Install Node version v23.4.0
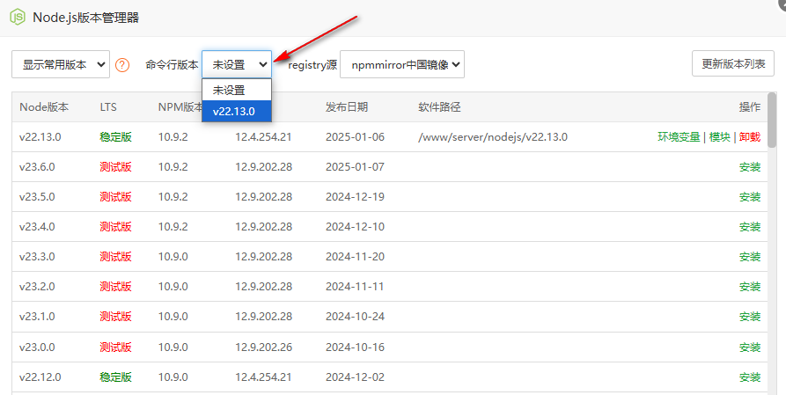Screen dimensions: 786x395 (749, 226)
